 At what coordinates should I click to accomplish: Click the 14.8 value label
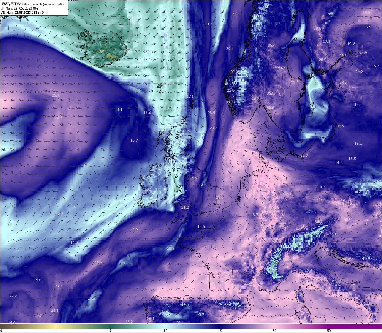click(37, 280)
